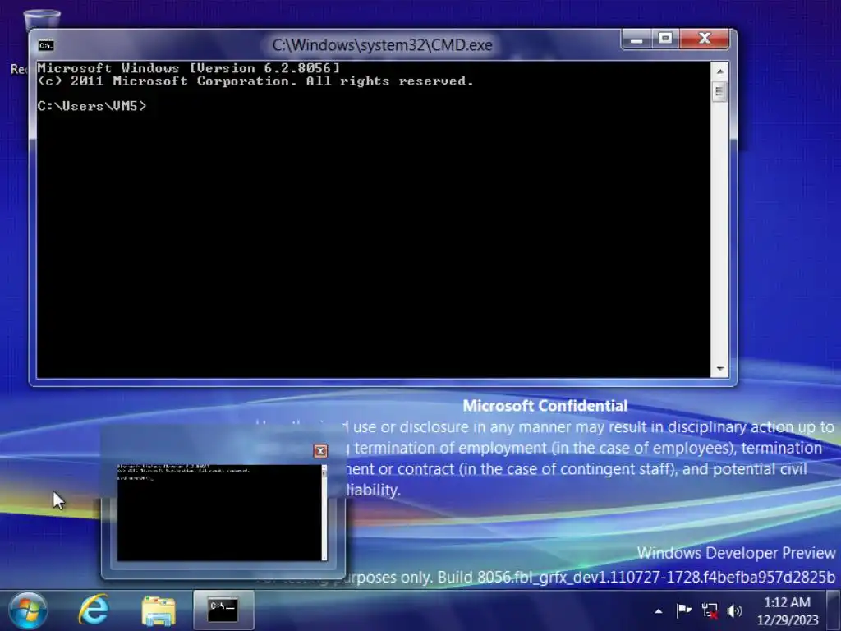Show hidden tray icons arrow

pos(659,611)
